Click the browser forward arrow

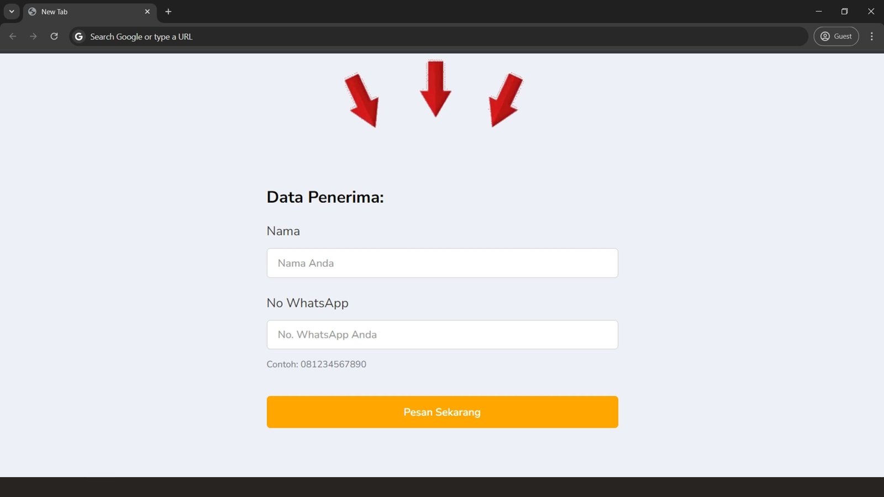coord(33,36)
